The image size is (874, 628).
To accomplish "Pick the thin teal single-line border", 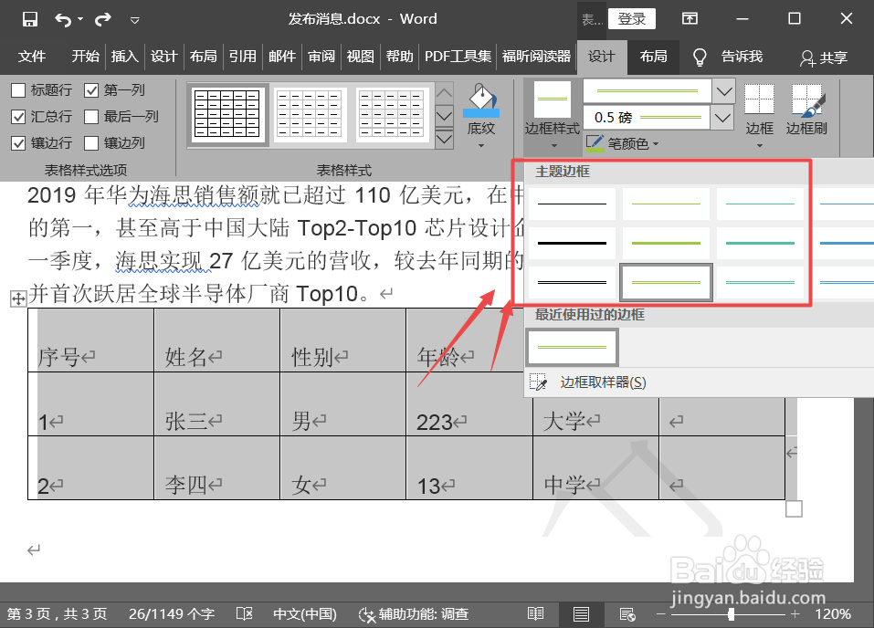I will point(760,204).
